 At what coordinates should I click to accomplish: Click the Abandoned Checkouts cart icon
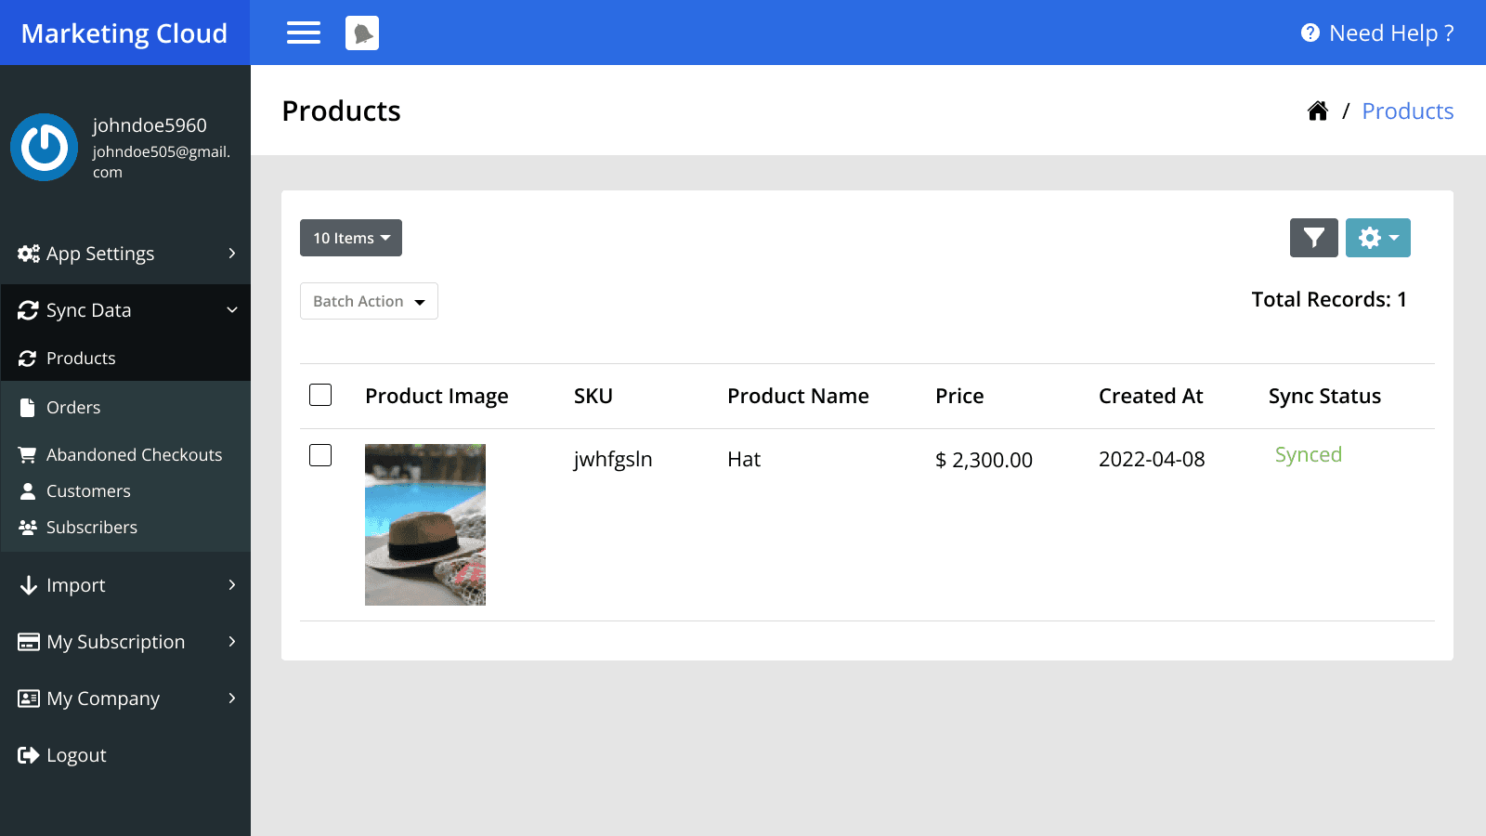pyautogui.click(x=27, y=454)
